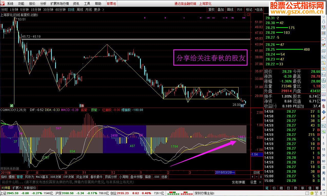The height and width of the screenshot is (196, 327).
Task: Click the F12 sidebar icon
Action: point(324,75)
